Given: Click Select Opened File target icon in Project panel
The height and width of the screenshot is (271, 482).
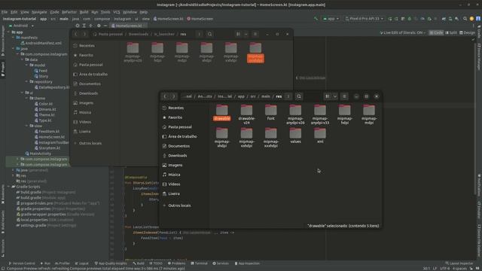Looking at the screenshot, I should click(x=78, y=26).
